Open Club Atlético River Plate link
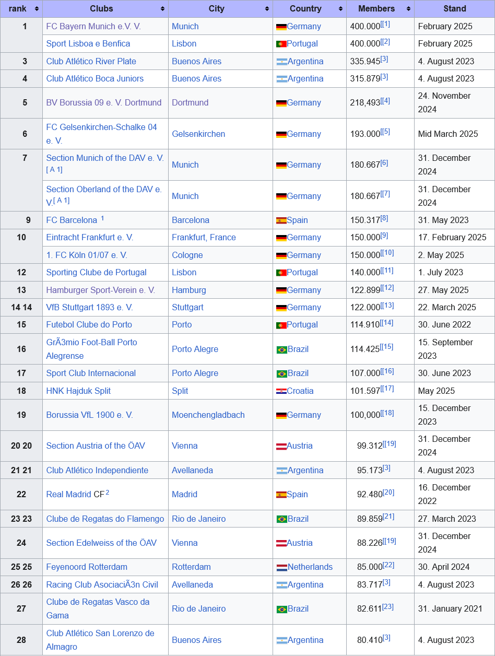The height and width of the screenshot is (656, 495). (91, 61)
